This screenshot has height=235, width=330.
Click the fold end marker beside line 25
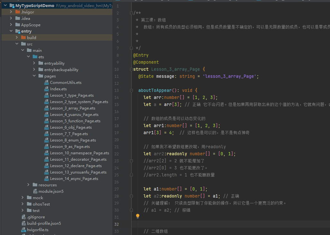131,175
